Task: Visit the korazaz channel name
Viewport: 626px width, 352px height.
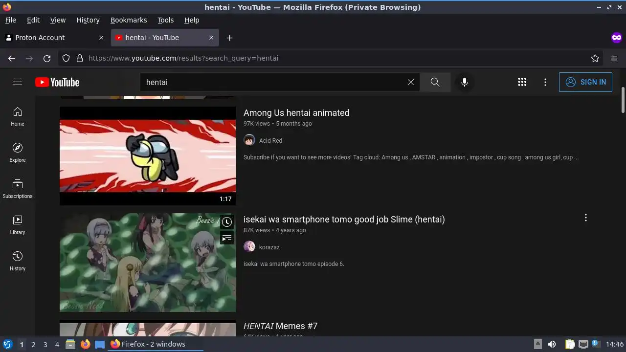Action: point(269,247)
